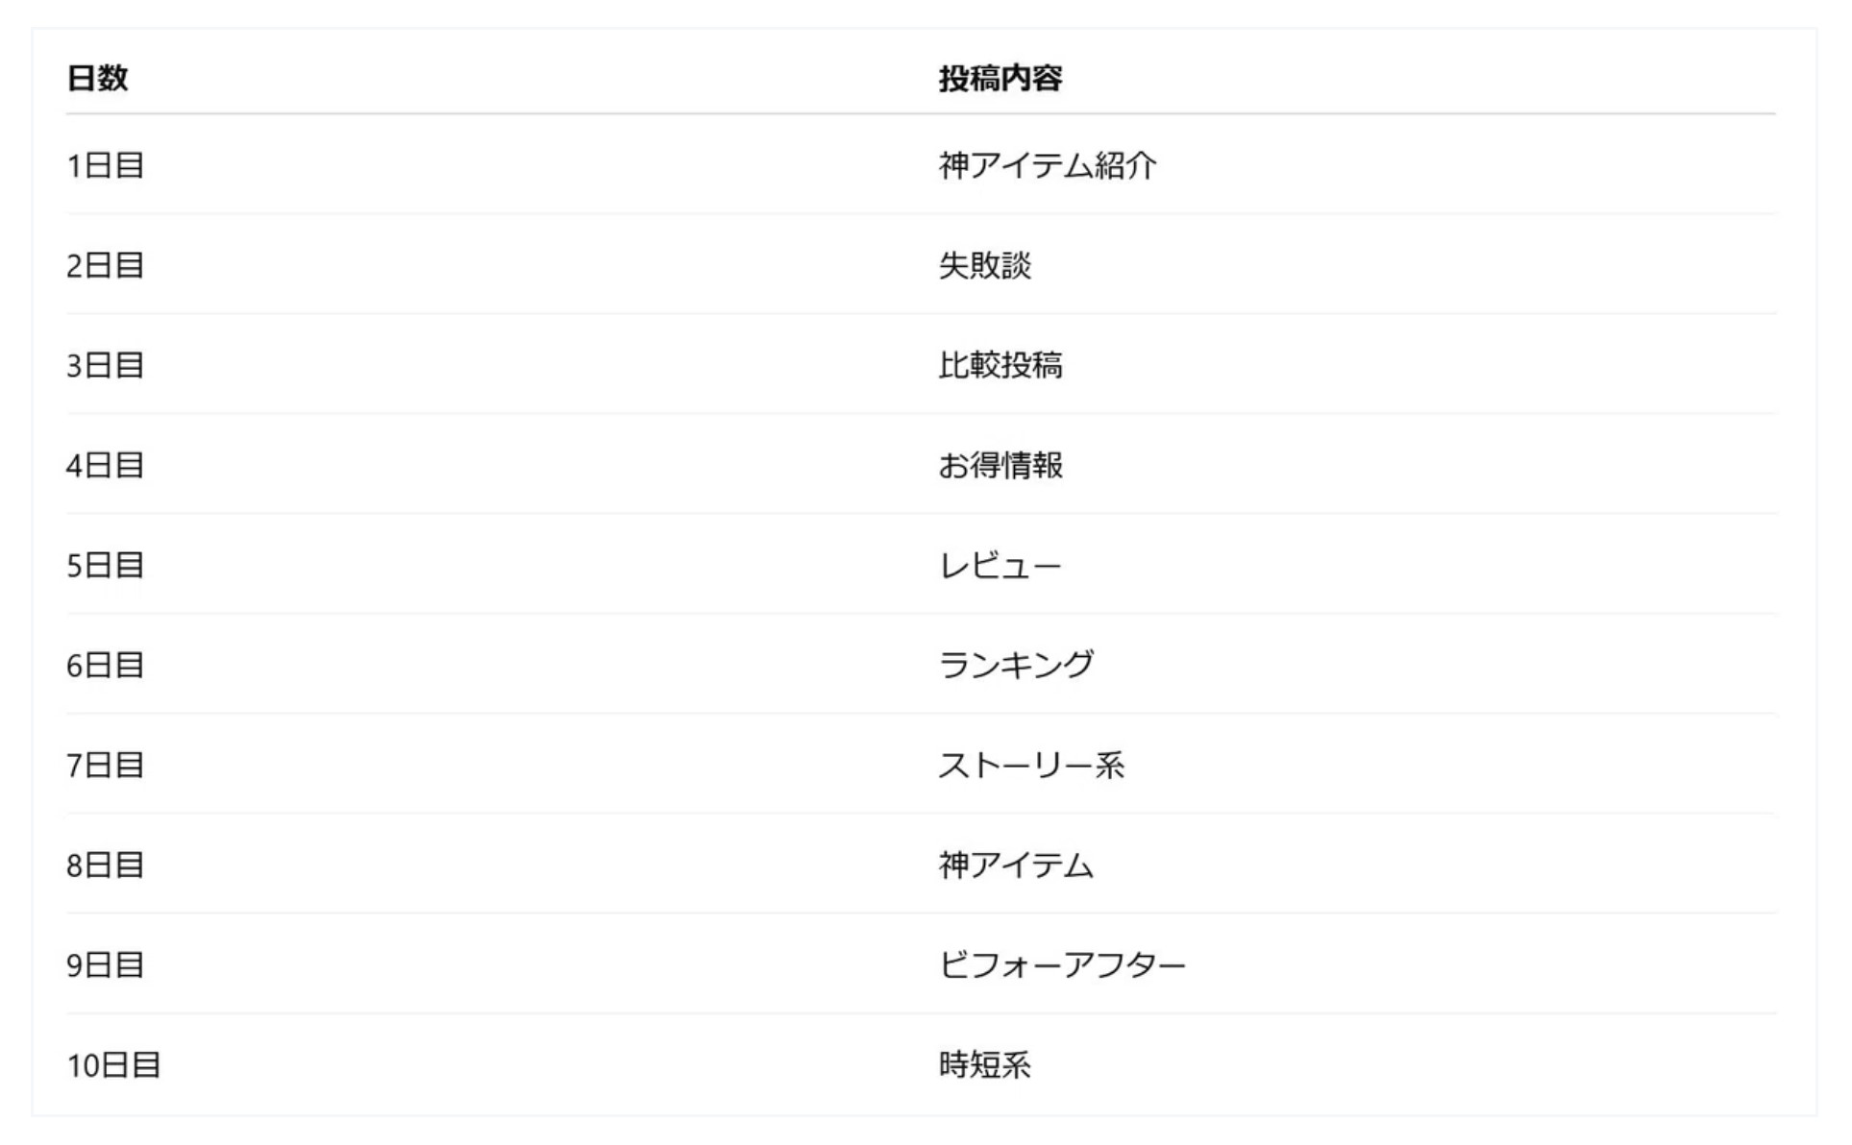The height and width of the screenshot is (1145, 1852).
Task: Click the レビュー entry
Action: 1000,566
